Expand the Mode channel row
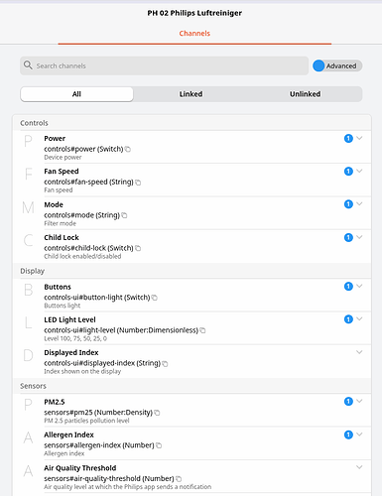 pyautogui.click(x=359, y=203)
